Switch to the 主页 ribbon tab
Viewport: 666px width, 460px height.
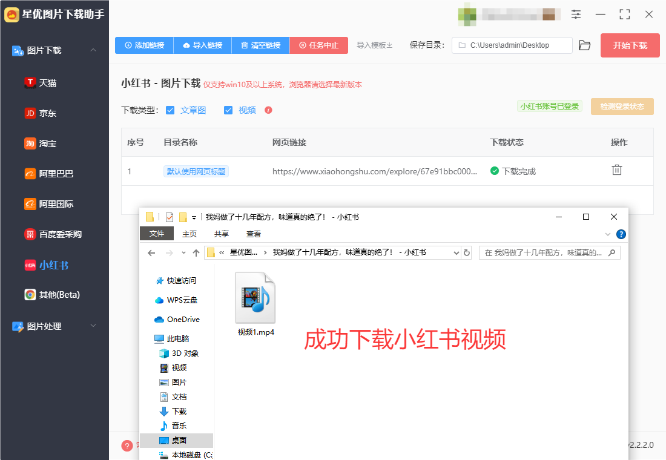pyautogui.click(x=190, y=234)
